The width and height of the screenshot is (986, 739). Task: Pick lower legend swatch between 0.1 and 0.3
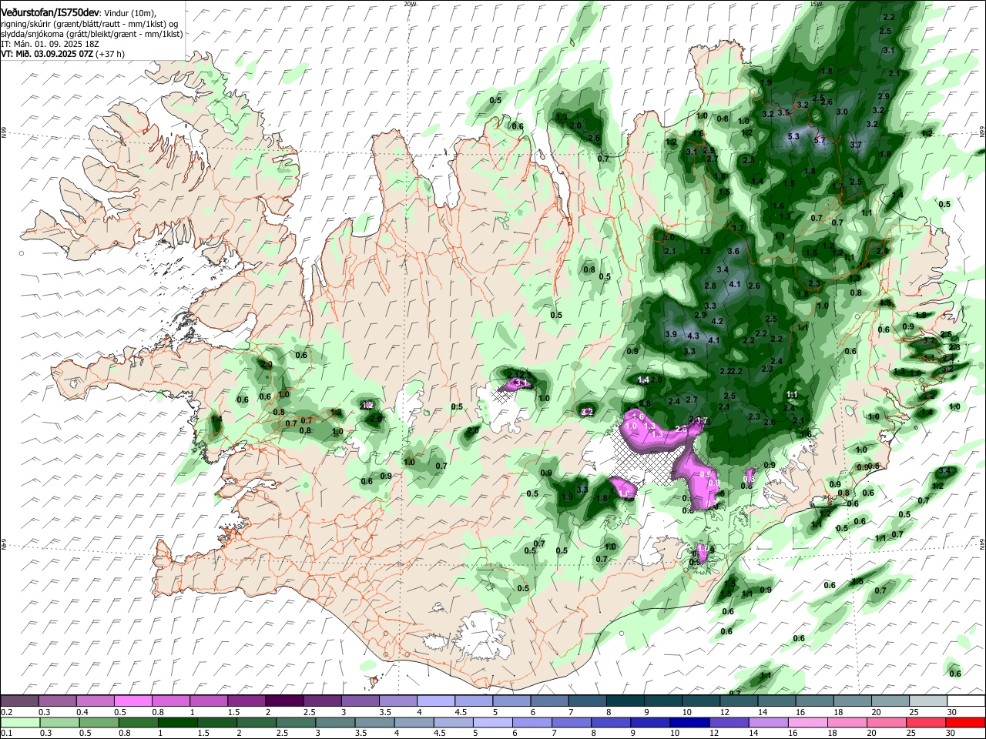19,722
